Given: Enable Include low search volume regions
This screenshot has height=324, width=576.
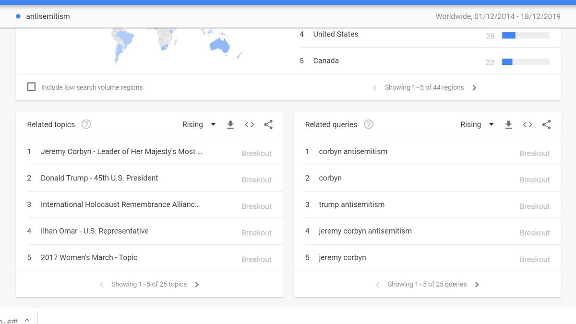Looking at the screenshot, I should 31,87.
